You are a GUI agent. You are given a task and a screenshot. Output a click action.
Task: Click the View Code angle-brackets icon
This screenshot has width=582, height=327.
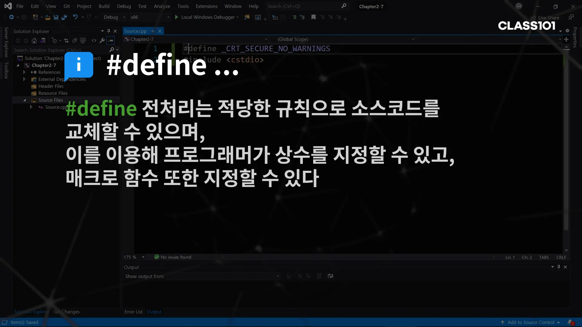point(94,41)
